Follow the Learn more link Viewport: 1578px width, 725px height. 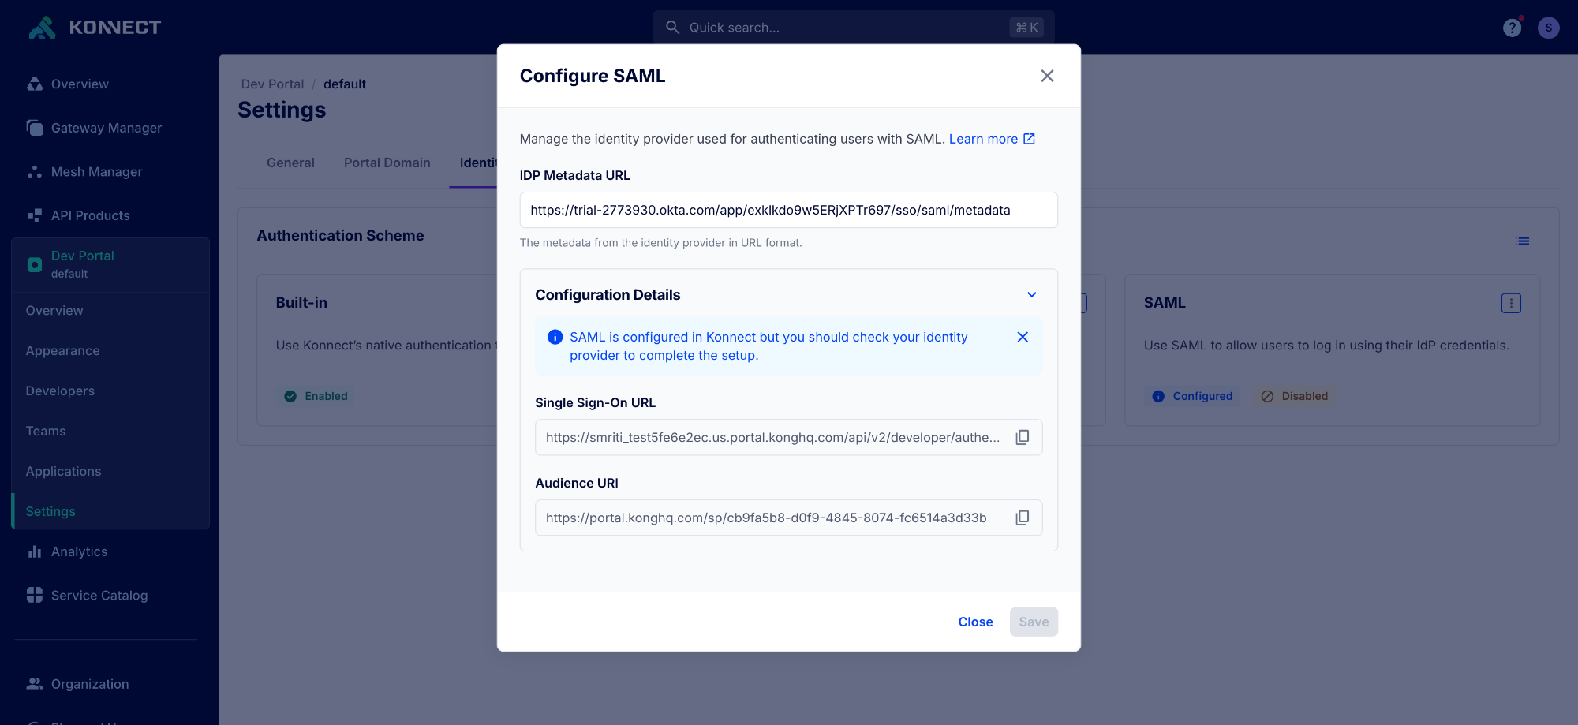992,139
